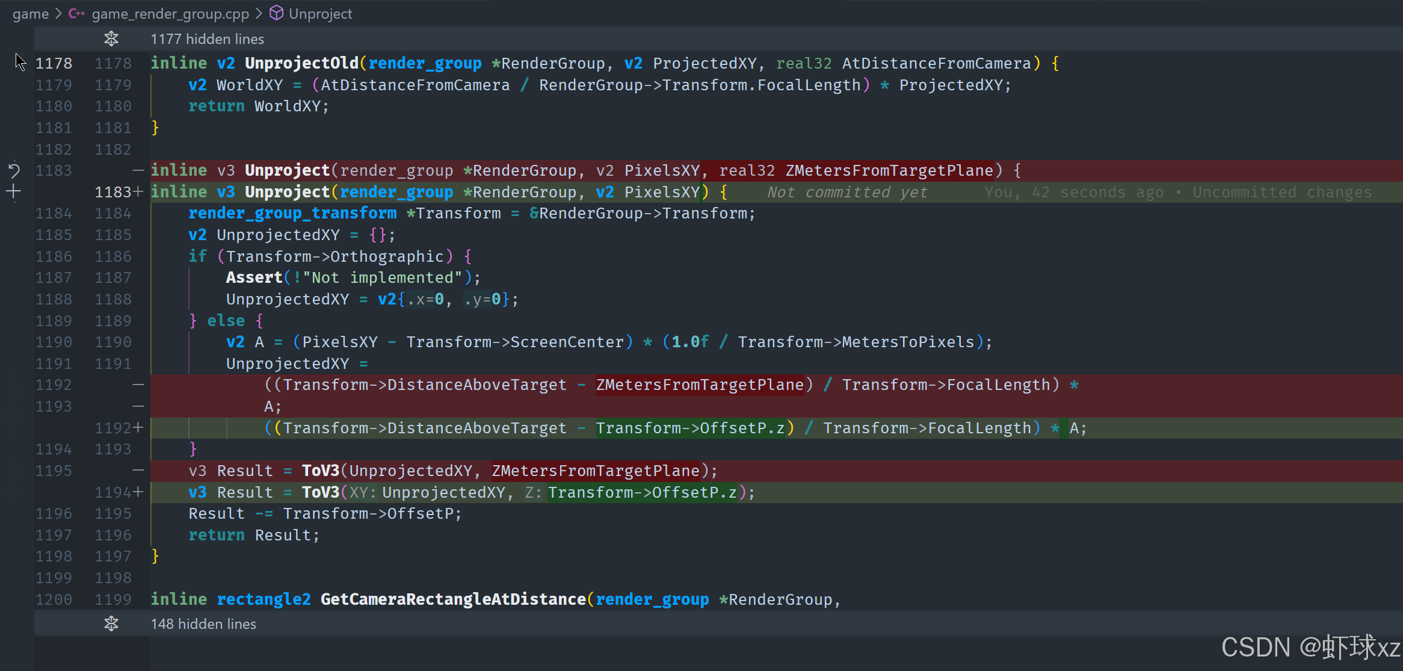Viewport: 1403px width, 671px height.
Task: Open the Unproject symbol breadcrumb
Action: (320, 13)
